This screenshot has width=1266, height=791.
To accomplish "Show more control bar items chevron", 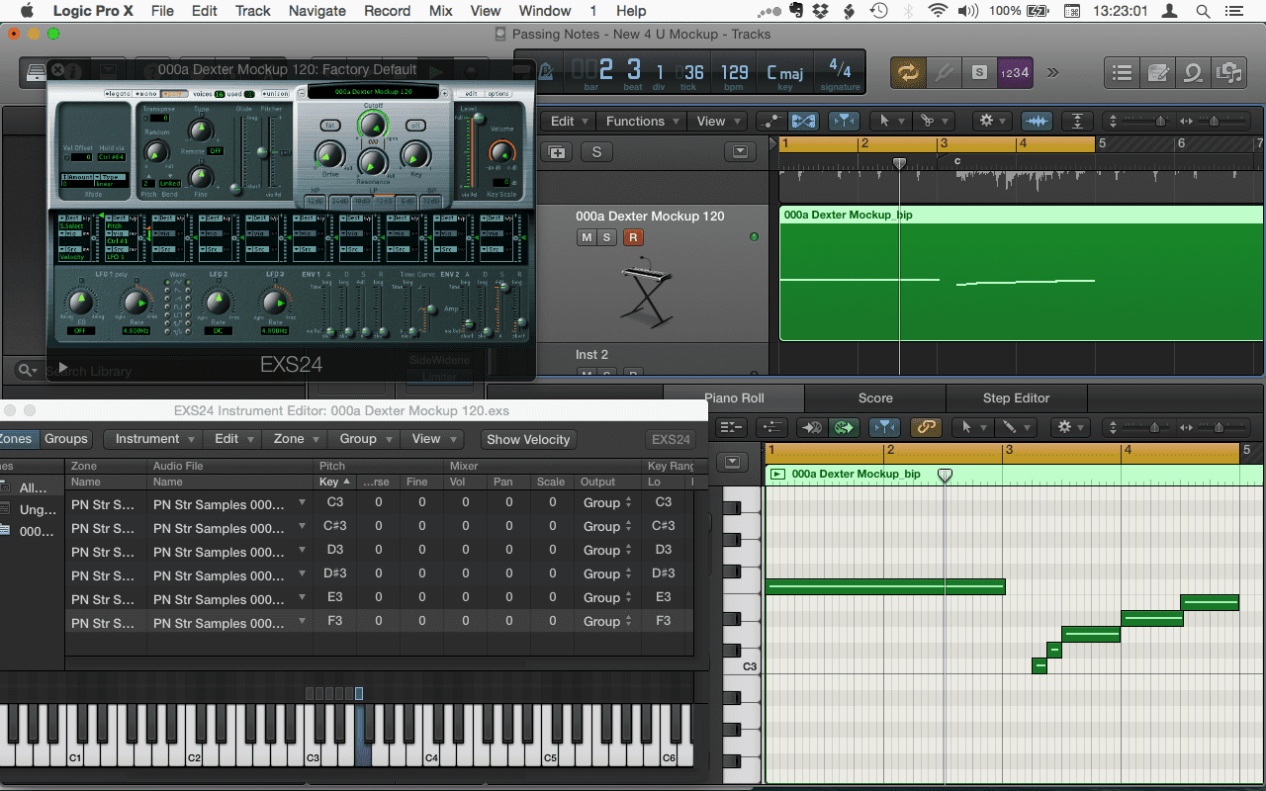I will point(1052,72).
